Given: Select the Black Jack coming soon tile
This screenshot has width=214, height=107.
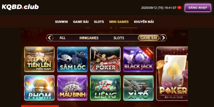Looking at the screenshot, I should [x=138, y=59].
